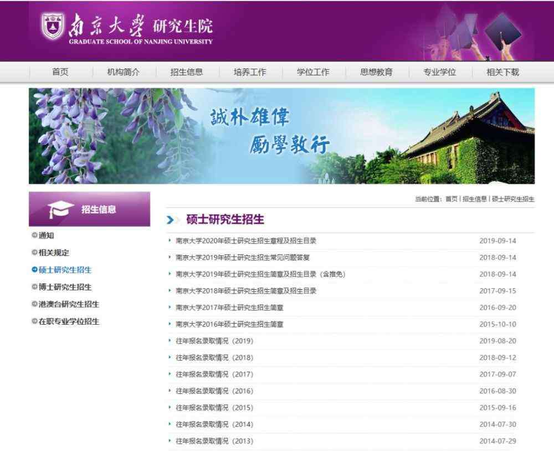This screenshot has width=554, height=451.
Task: Click the date 2019-09-14
Action: pos(498,240)
